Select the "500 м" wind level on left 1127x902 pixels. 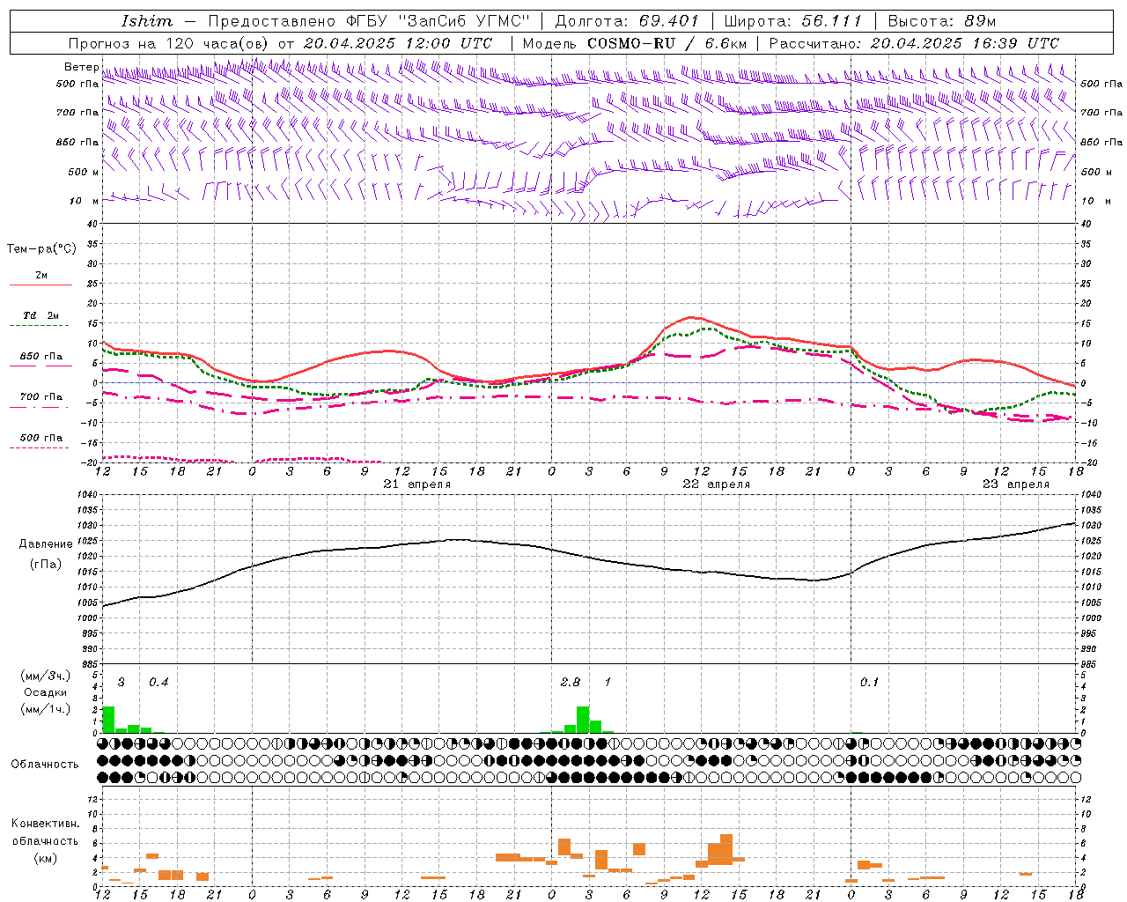pos(84,172)
